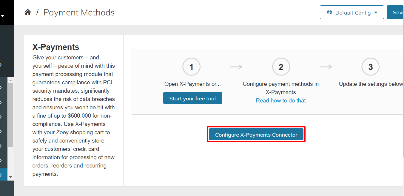The height and width of the screenshot is (196, 404).
Task: Click the X-Payments heading text
Action: click(x=56, y=47)
